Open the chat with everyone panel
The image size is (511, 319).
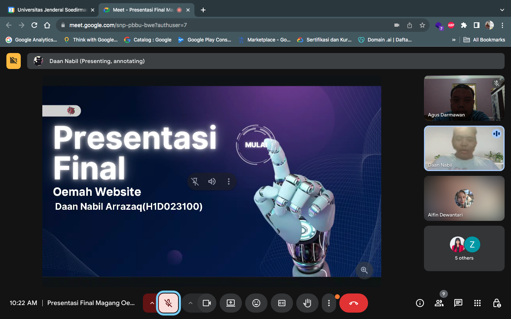[458, 303]
